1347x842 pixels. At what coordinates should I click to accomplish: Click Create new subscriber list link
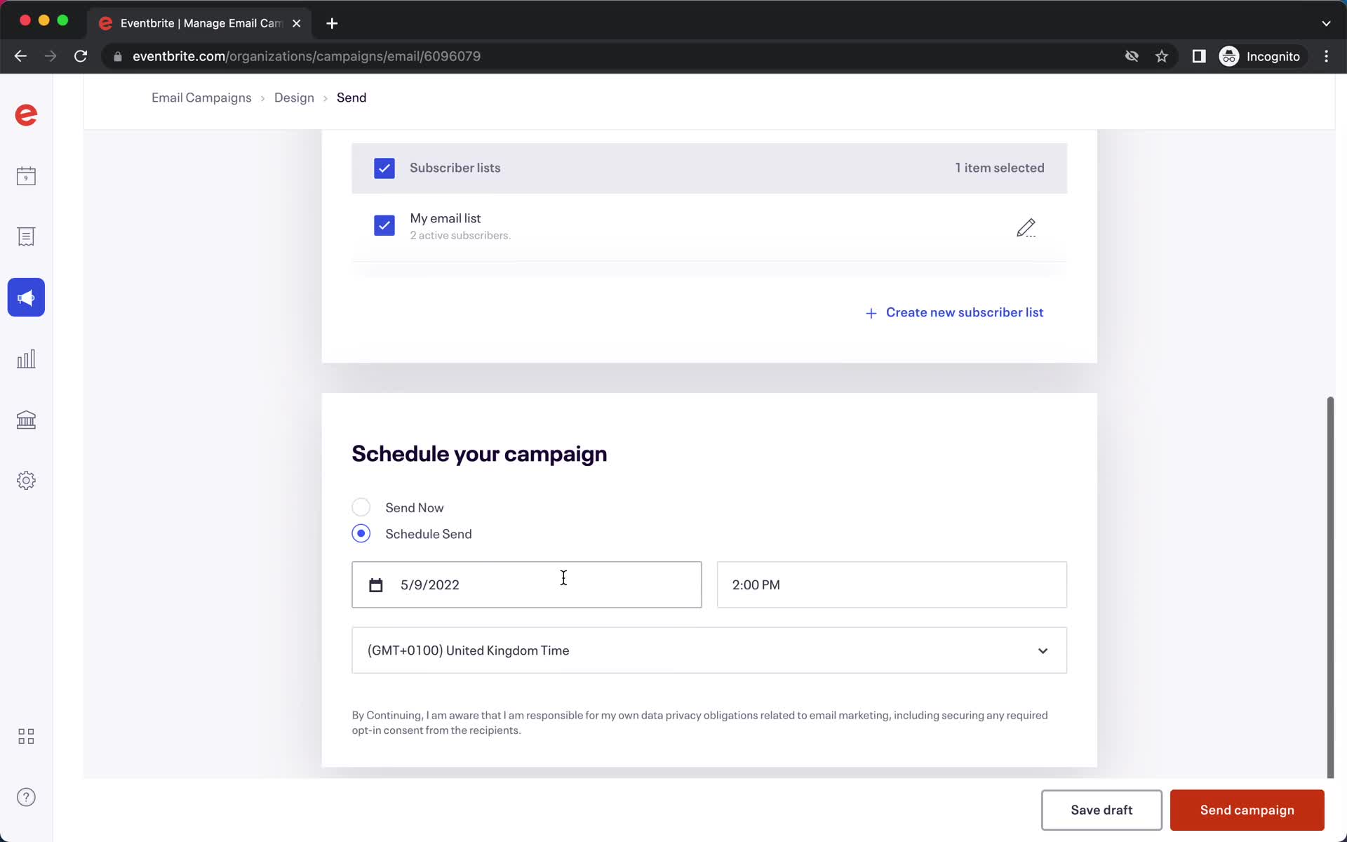click(965, 312)
